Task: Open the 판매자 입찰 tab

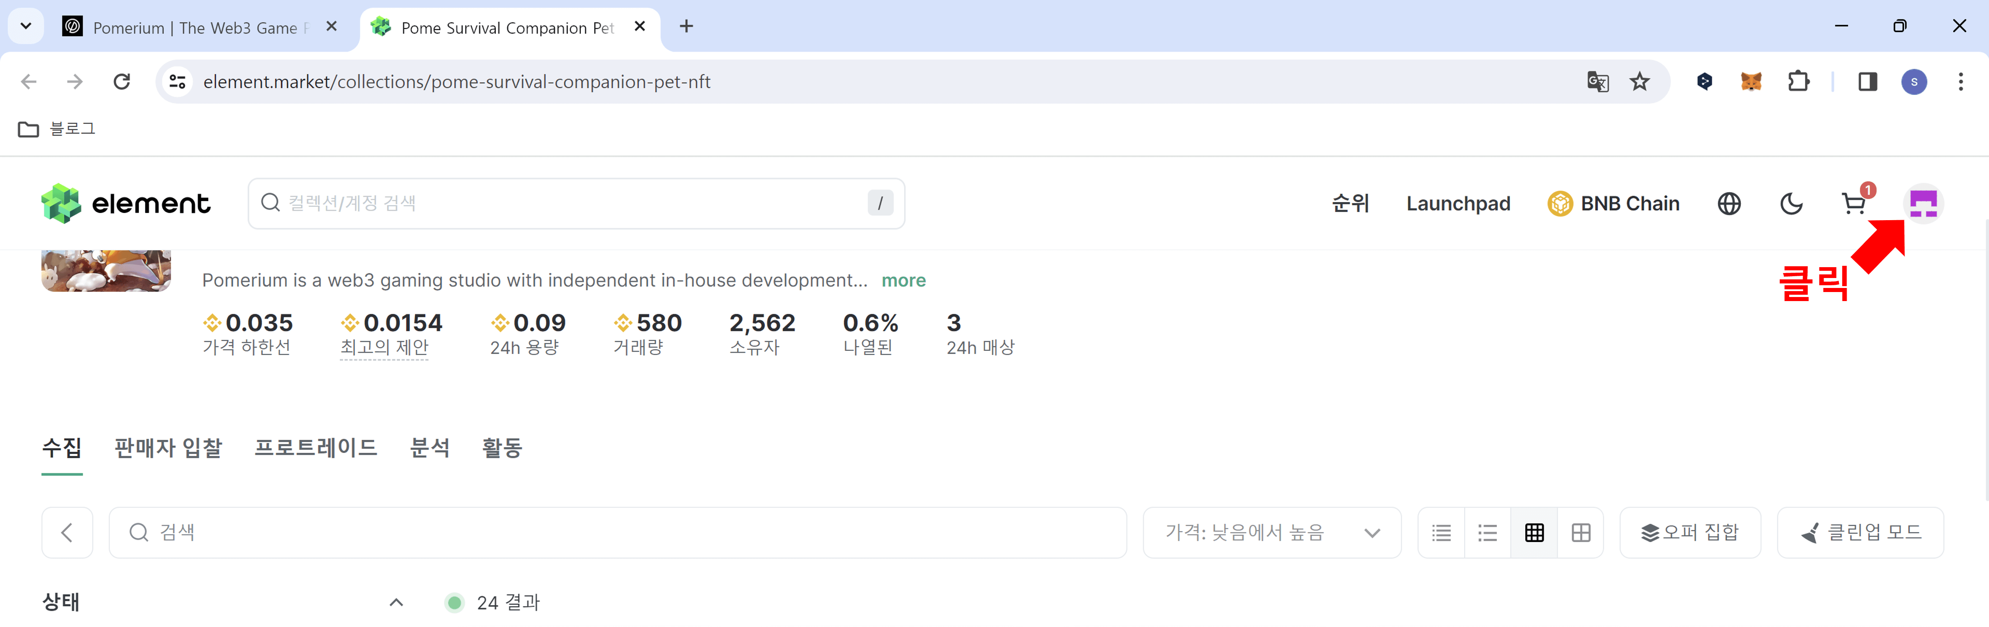Action: 168,448
